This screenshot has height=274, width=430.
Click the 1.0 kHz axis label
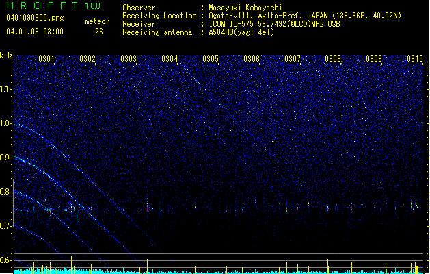click(5, 123)
